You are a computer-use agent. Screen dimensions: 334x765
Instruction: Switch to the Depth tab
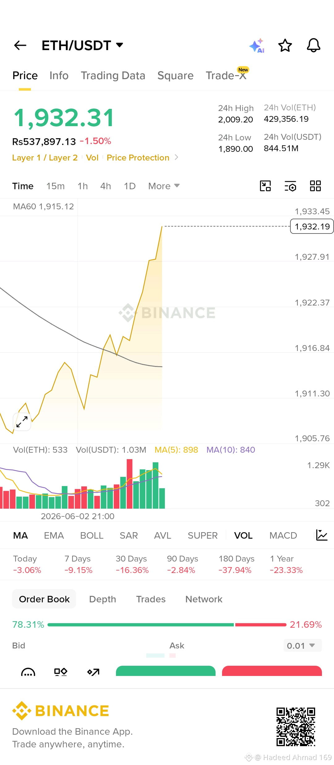point(102,599)
